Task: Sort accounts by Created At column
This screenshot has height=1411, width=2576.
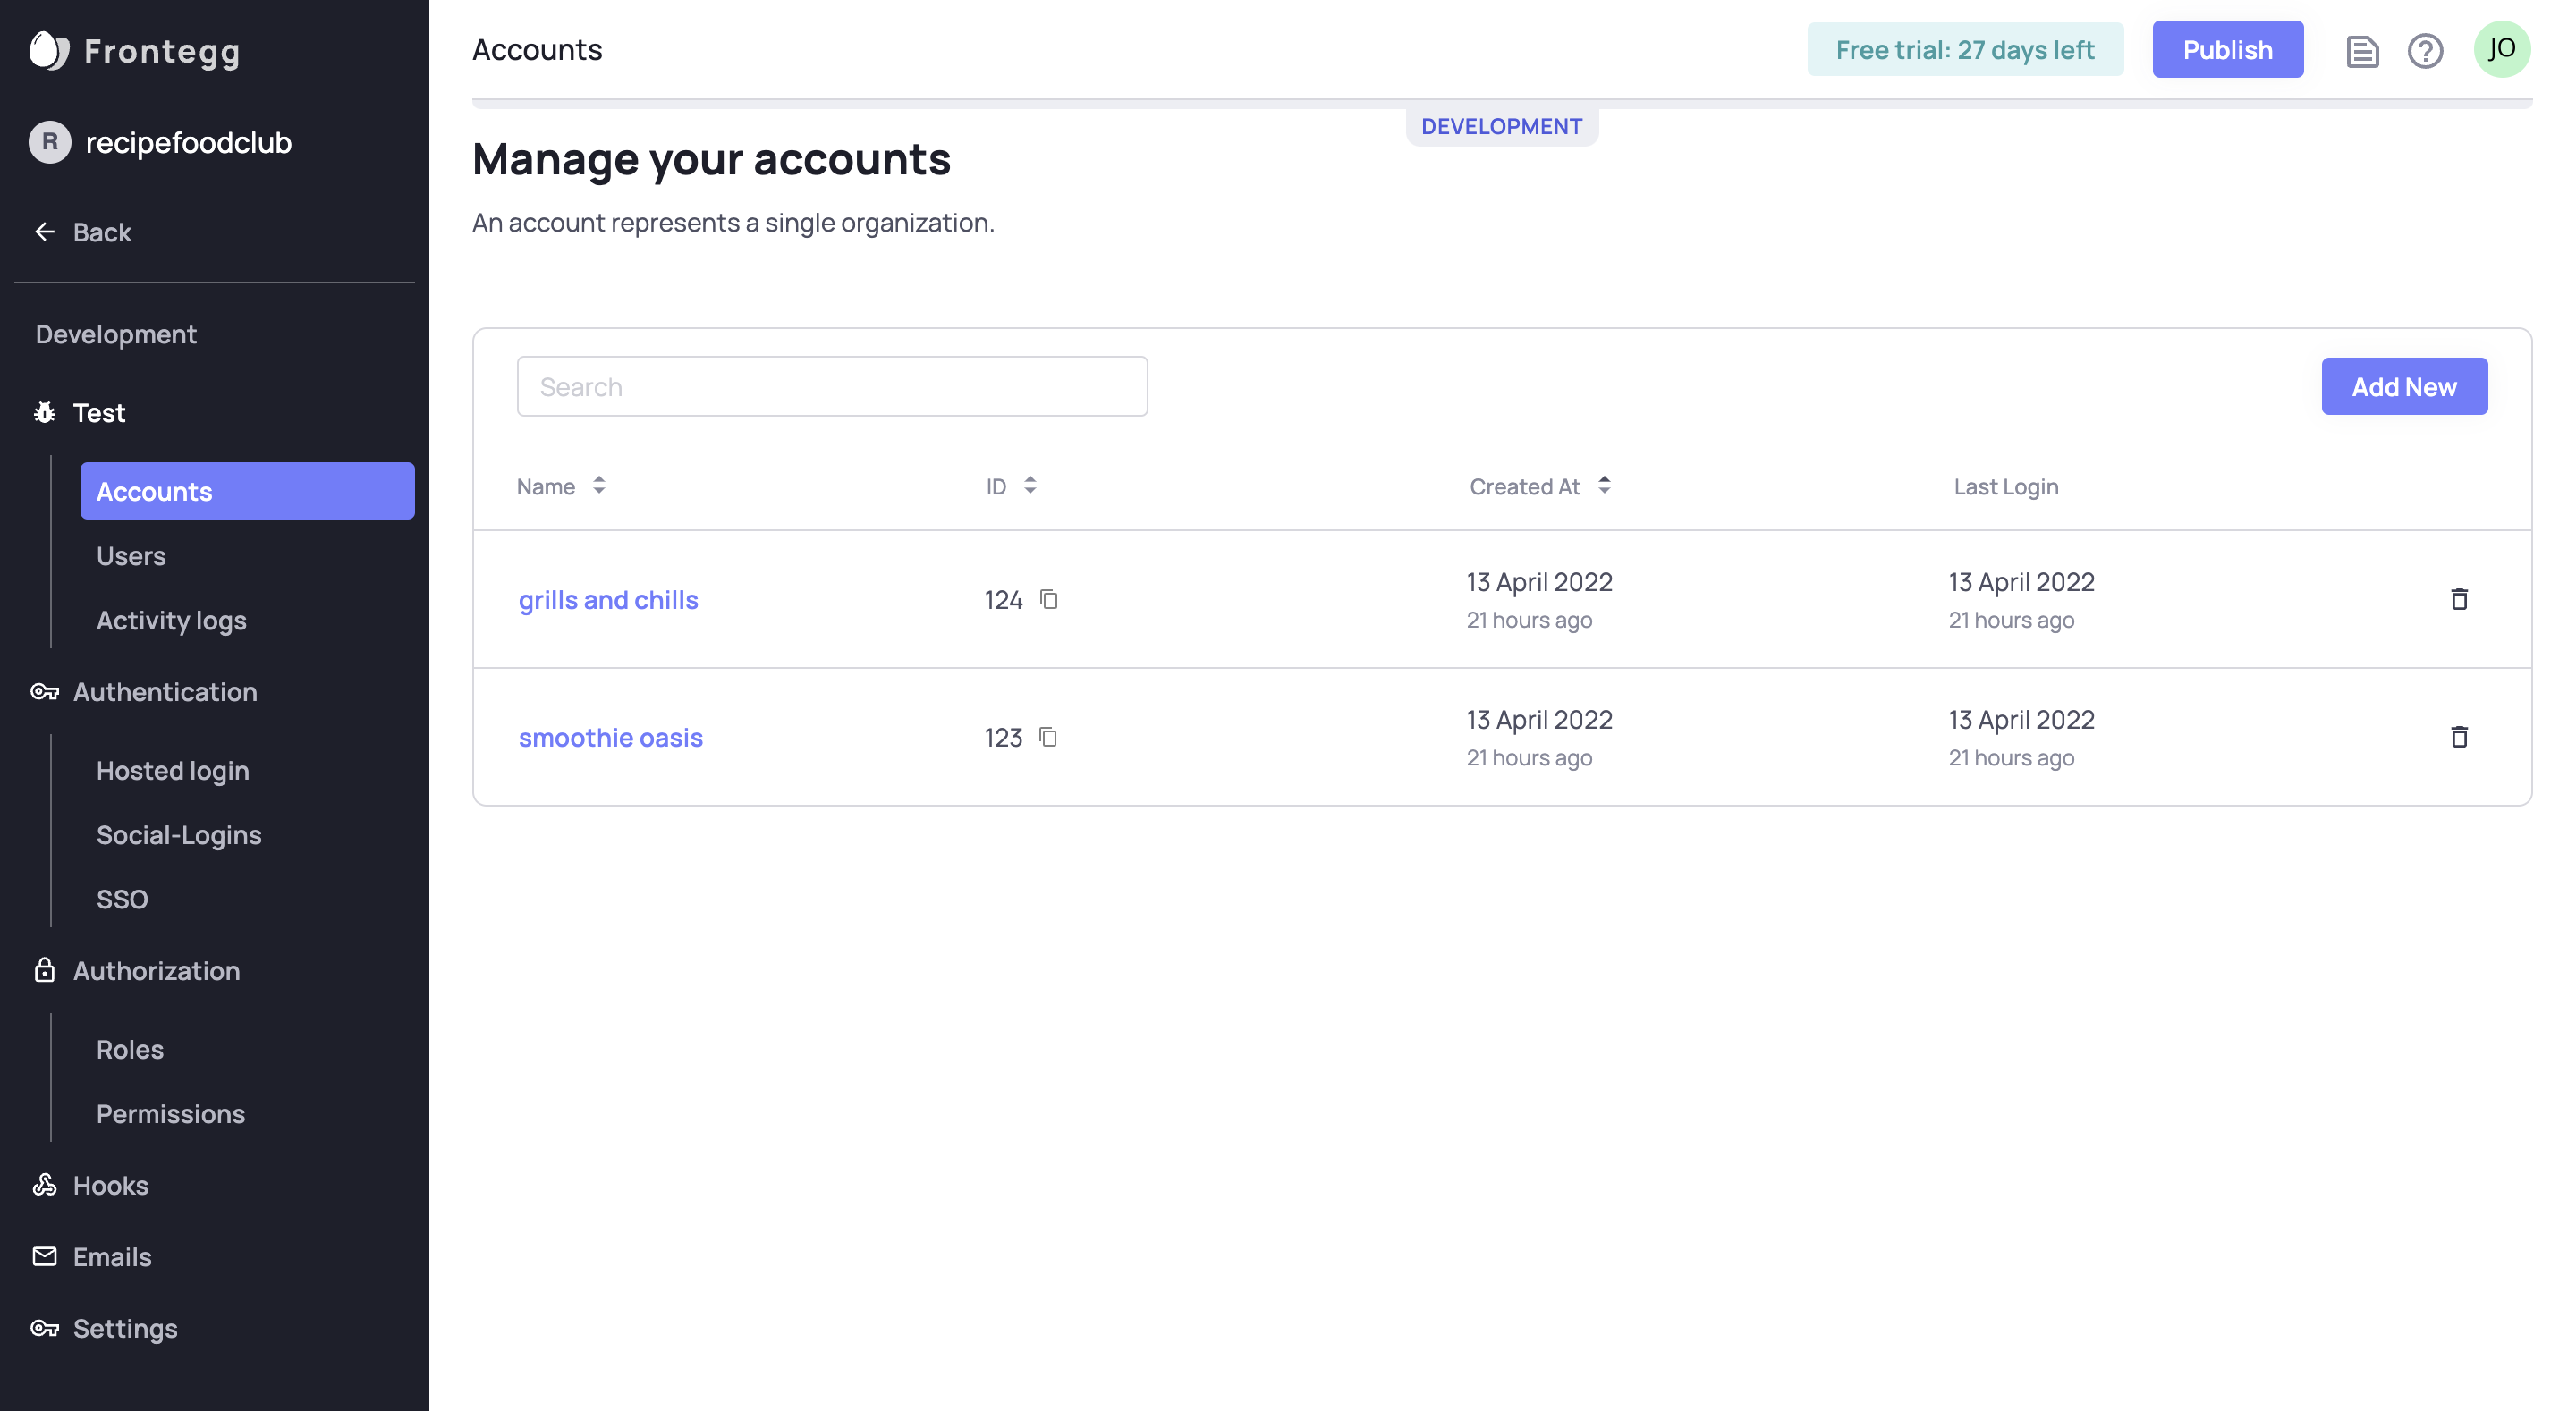Action: point(1603,486)
